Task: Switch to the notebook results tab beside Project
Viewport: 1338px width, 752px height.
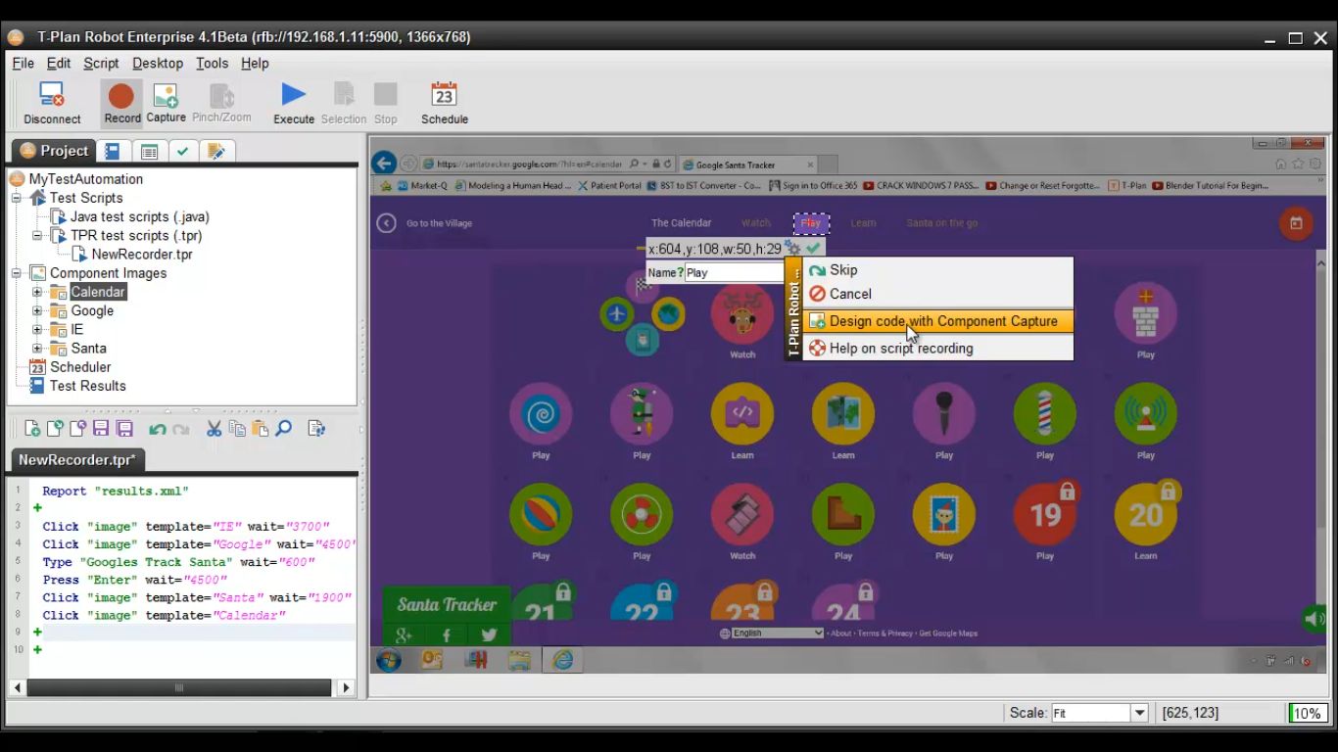Action: 113,151
